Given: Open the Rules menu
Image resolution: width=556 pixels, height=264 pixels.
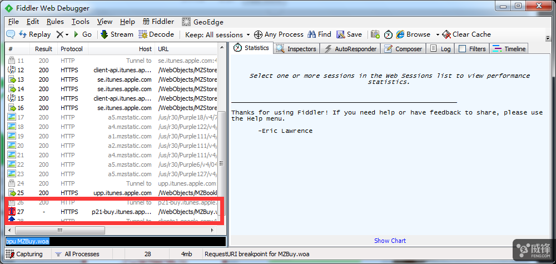Looking at the screenshot, I should (55, 22).
